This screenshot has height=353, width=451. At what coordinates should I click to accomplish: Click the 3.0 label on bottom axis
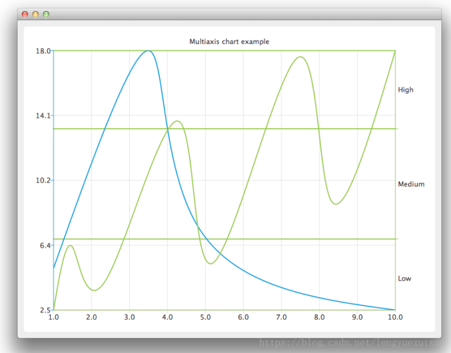point(129,317)
